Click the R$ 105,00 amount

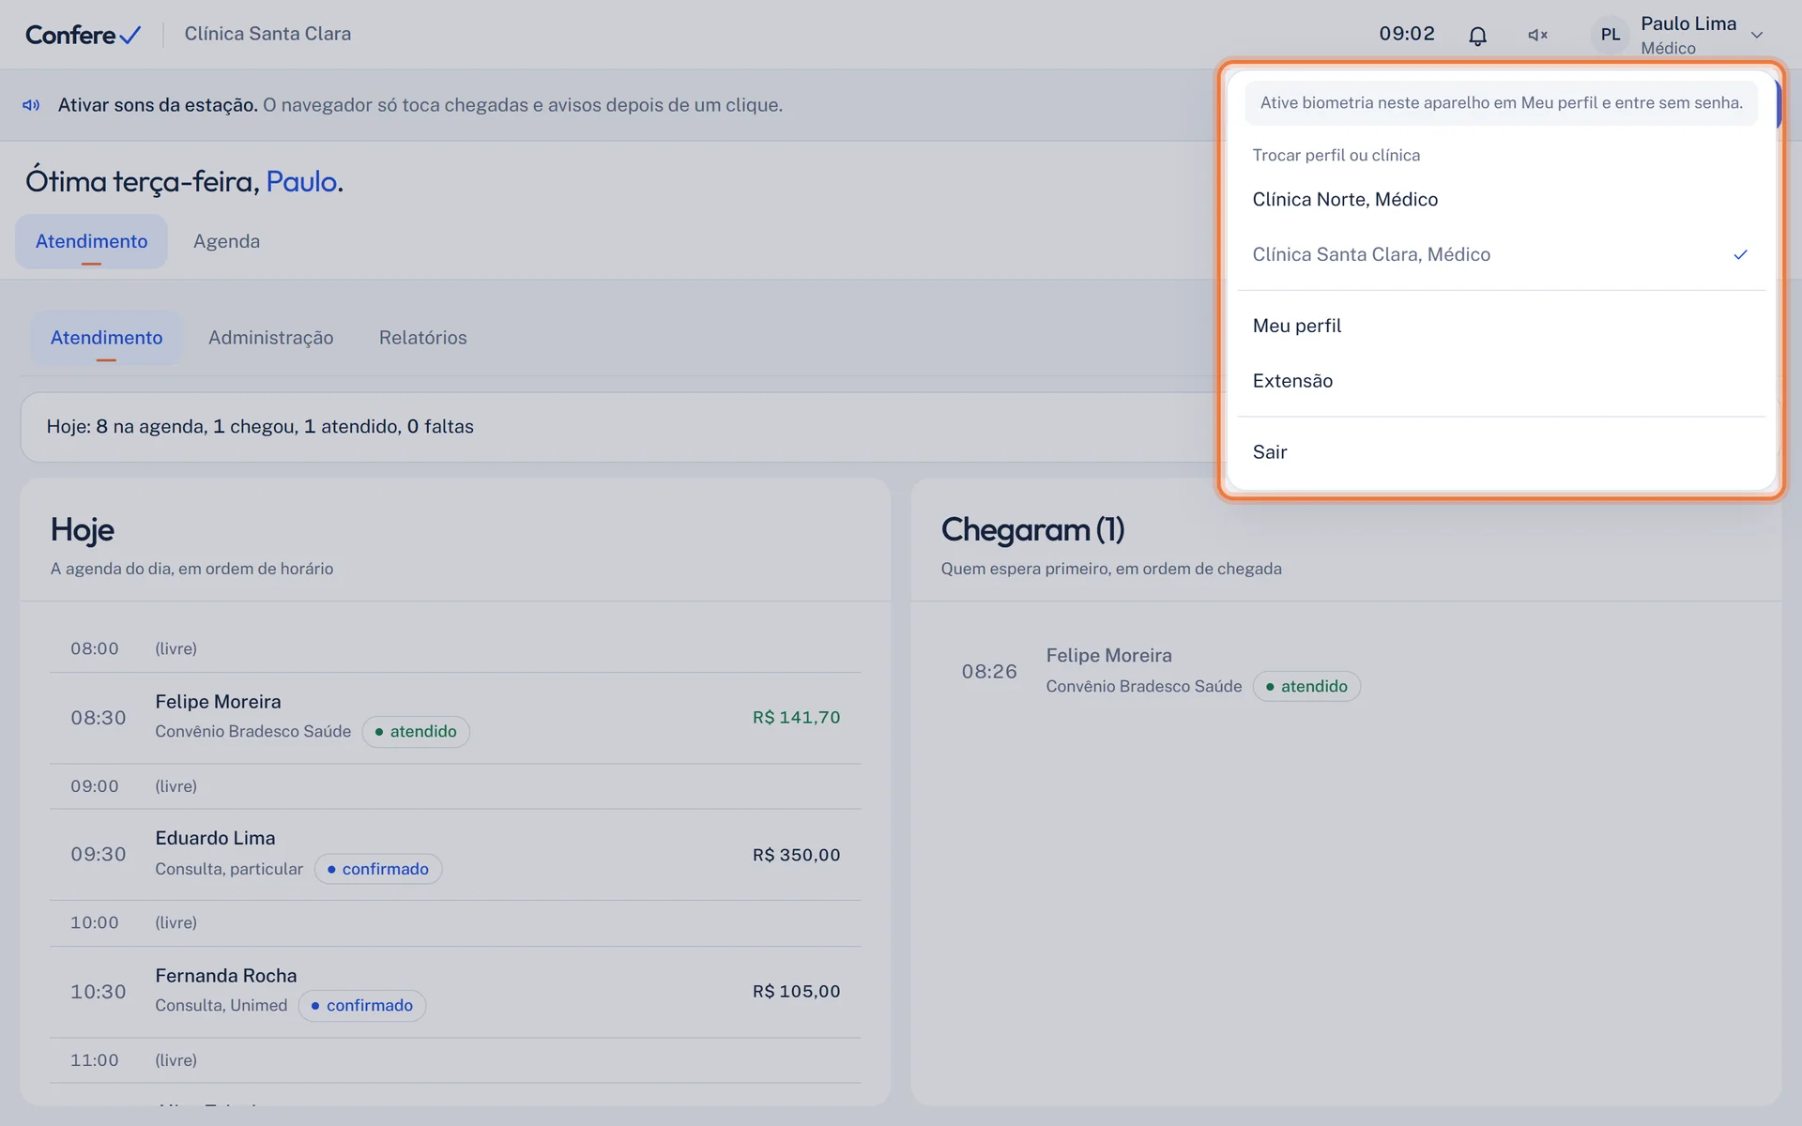pyautogui.click(x=796, y=992)
